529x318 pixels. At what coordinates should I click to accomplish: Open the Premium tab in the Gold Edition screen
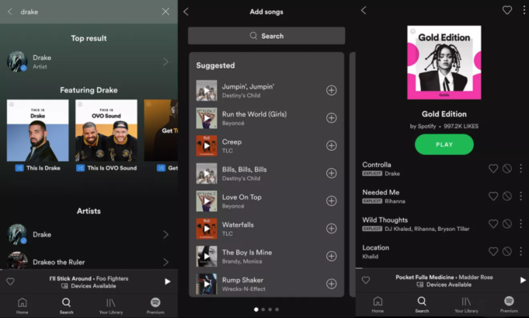[x=509, y=305]
